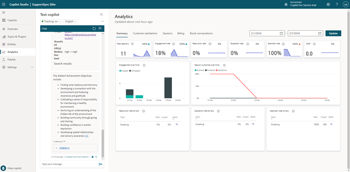This screenshot has height=172, width=350.
Task: Open info icon for CSAT
Action: (x=314, y=44)
